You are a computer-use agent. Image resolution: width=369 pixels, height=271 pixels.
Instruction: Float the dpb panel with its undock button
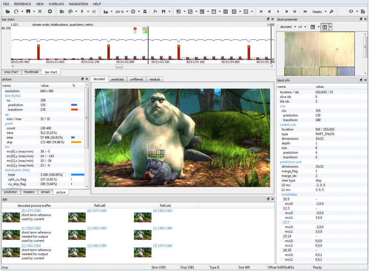pyautogui.click(x=268, y=199)
